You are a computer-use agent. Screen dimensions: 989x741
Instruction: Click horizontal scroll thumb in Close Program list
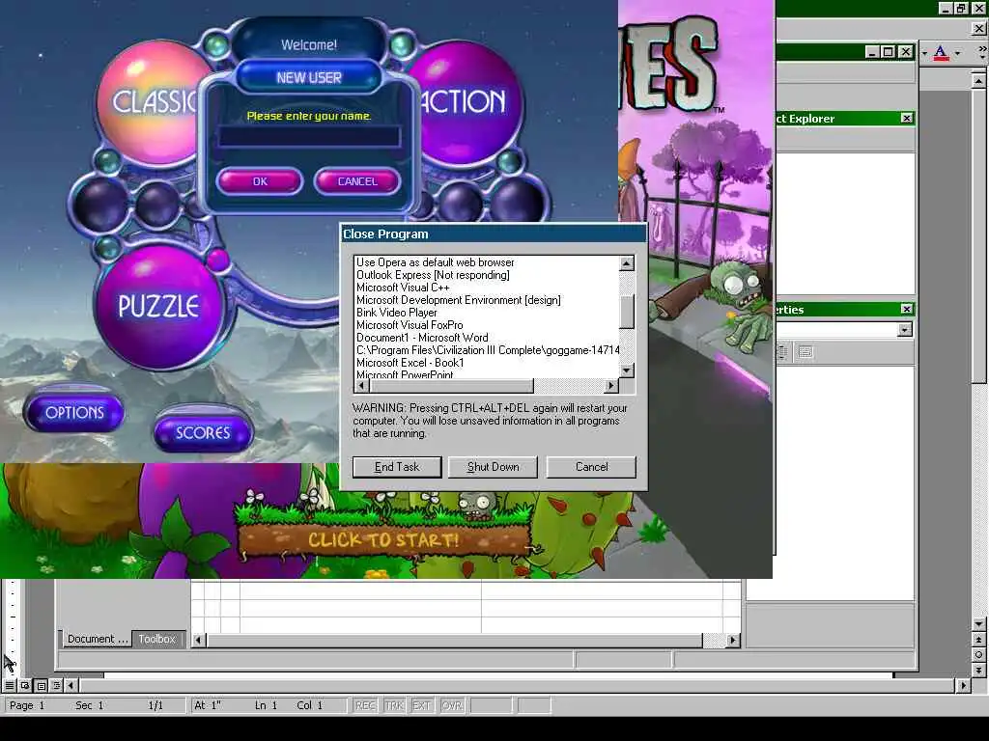click(x=452, y=385)
